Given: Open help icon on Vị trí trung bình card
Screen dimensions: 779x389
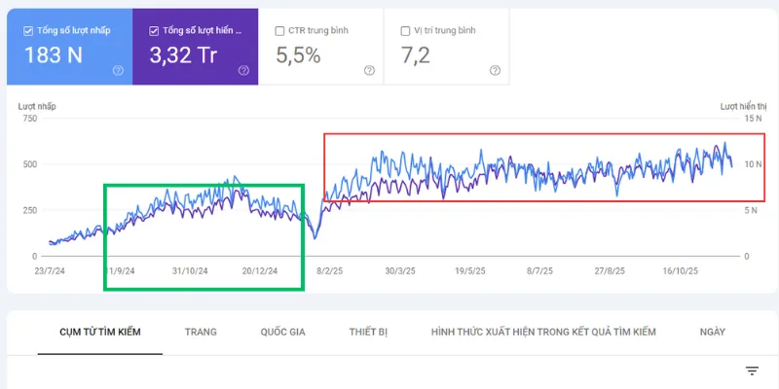Looking at the screenshot, I should tap(495, 70).
